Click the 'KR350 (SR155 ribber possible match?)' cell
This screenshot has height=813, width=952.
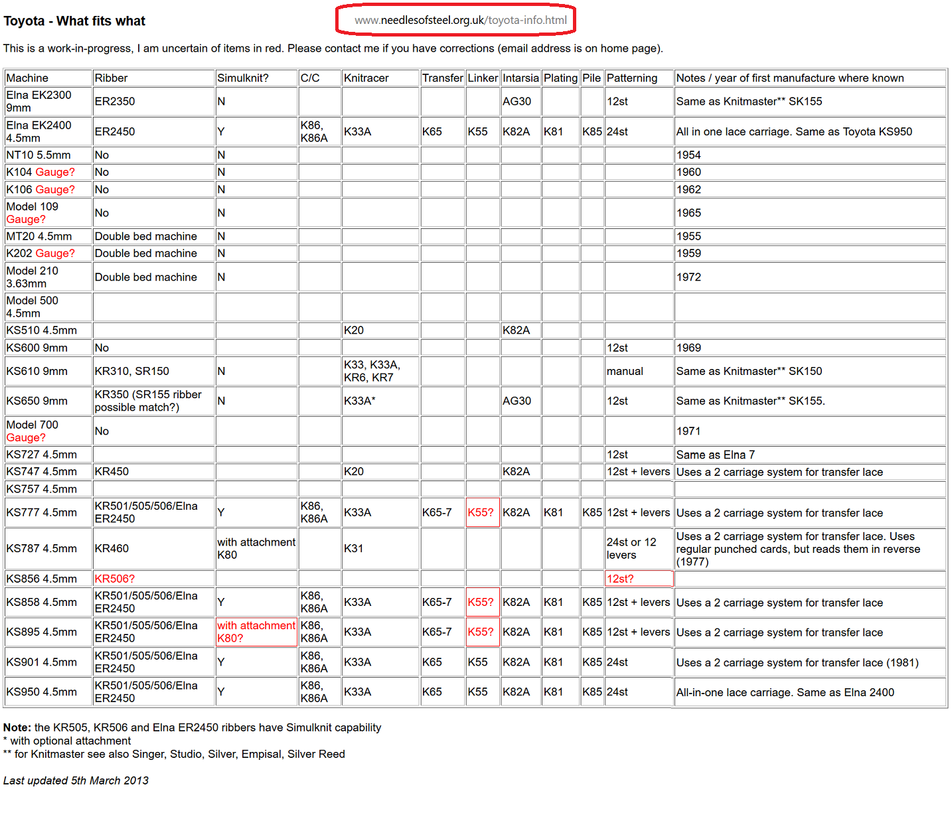153,401
